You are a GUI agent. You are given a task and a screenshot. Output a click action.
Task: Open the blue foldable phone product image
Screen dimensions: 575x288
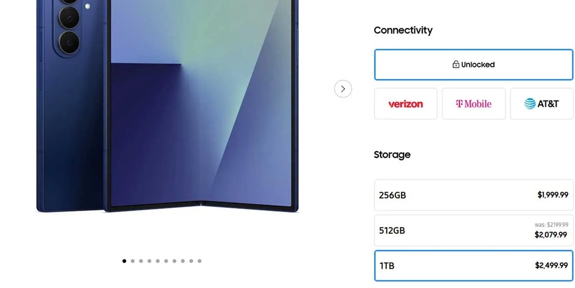tap(167, 106)
